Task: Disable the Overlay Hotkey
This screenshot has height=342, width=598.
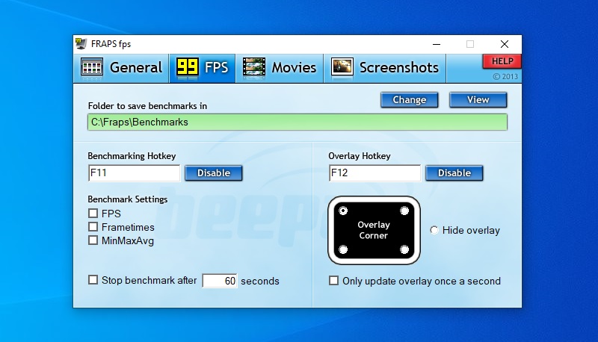Action: pos(454,173)
